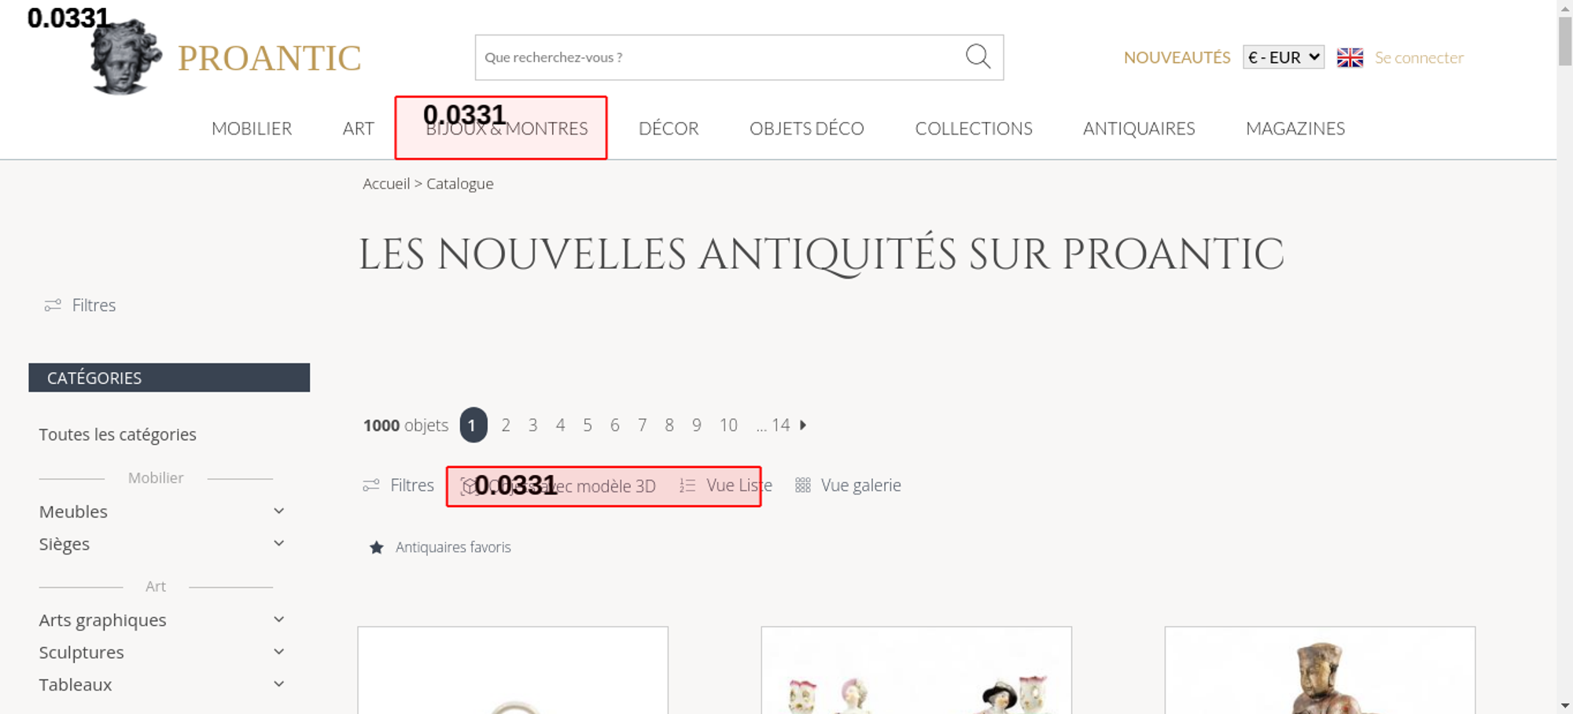Click the next page arrow in pagination

pos(803,425)
